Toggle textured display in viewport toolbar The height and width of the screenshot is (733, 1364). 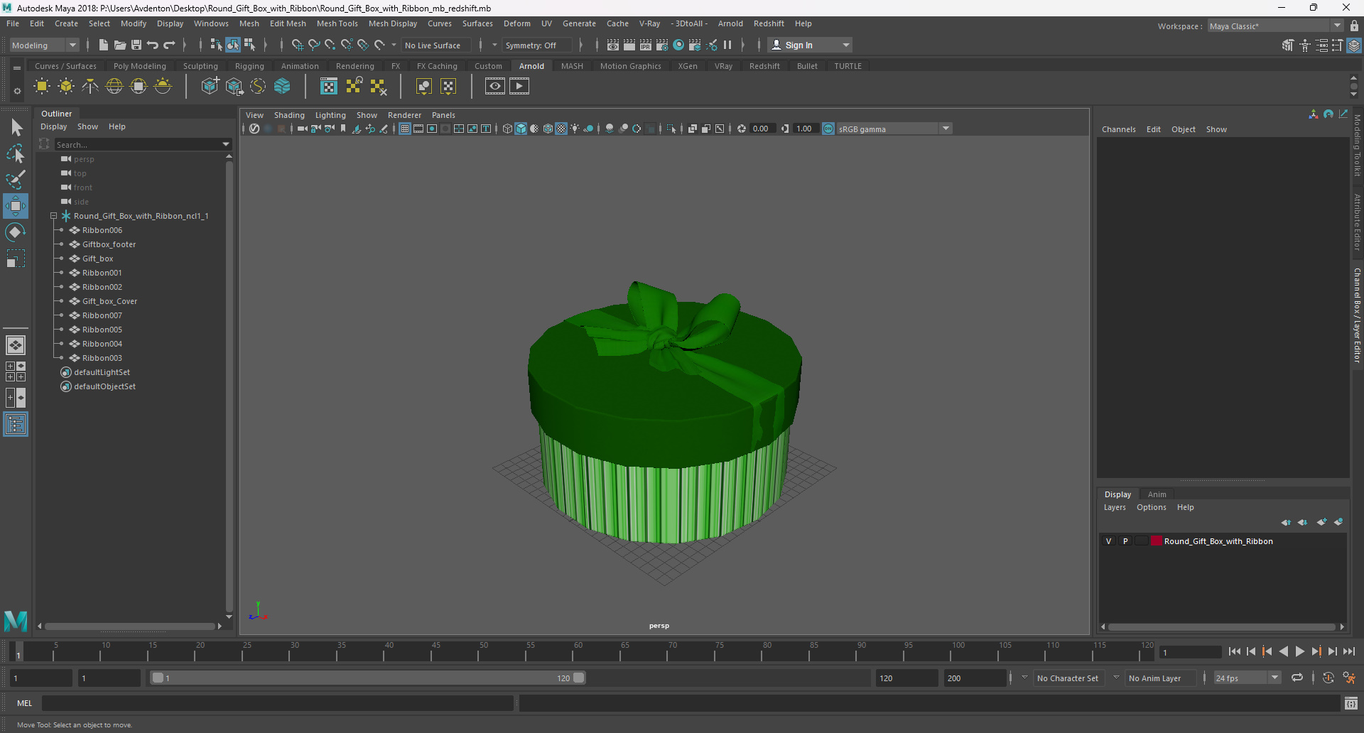click(561, 129)
